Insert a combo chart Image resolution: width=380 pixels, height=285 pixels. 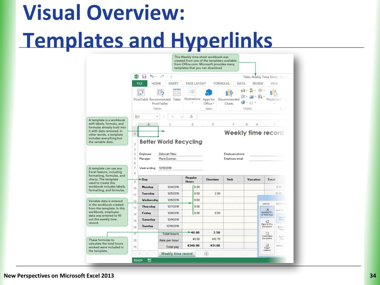click(261, 96)
